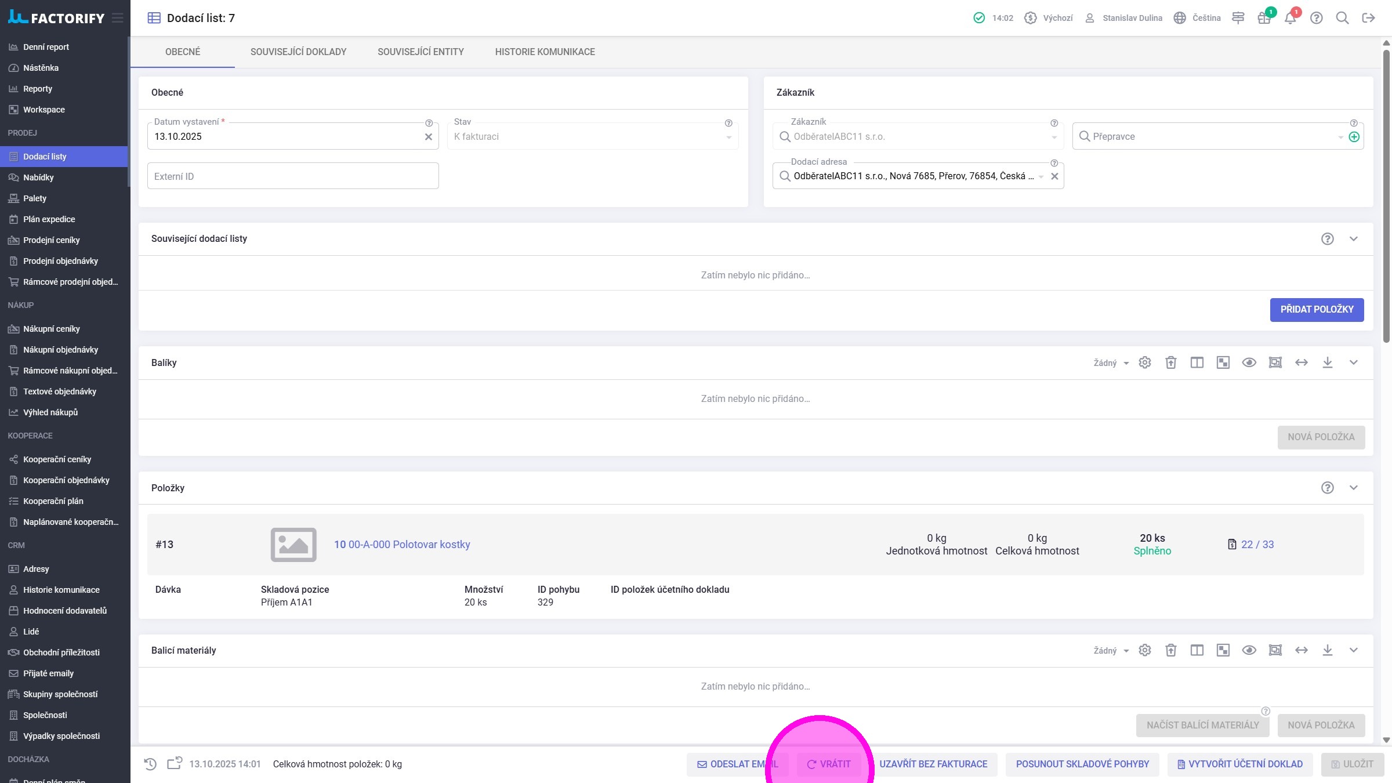Click the Externí ID input field
The image size is (1392, 783).
point(293,176)
